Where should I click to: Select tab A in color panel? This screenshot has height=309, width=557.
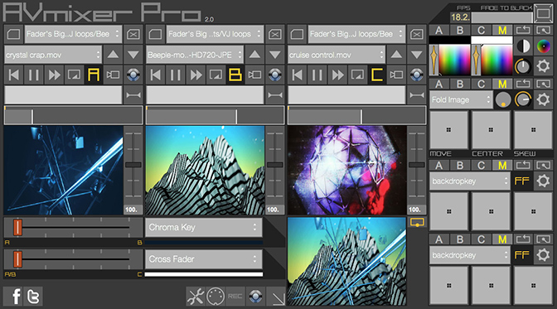[x=439, y=30]
